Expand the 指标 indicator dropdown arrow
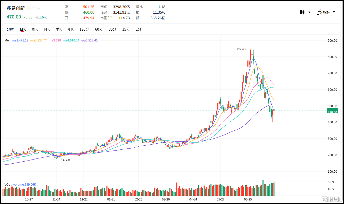 click(334, 12)
